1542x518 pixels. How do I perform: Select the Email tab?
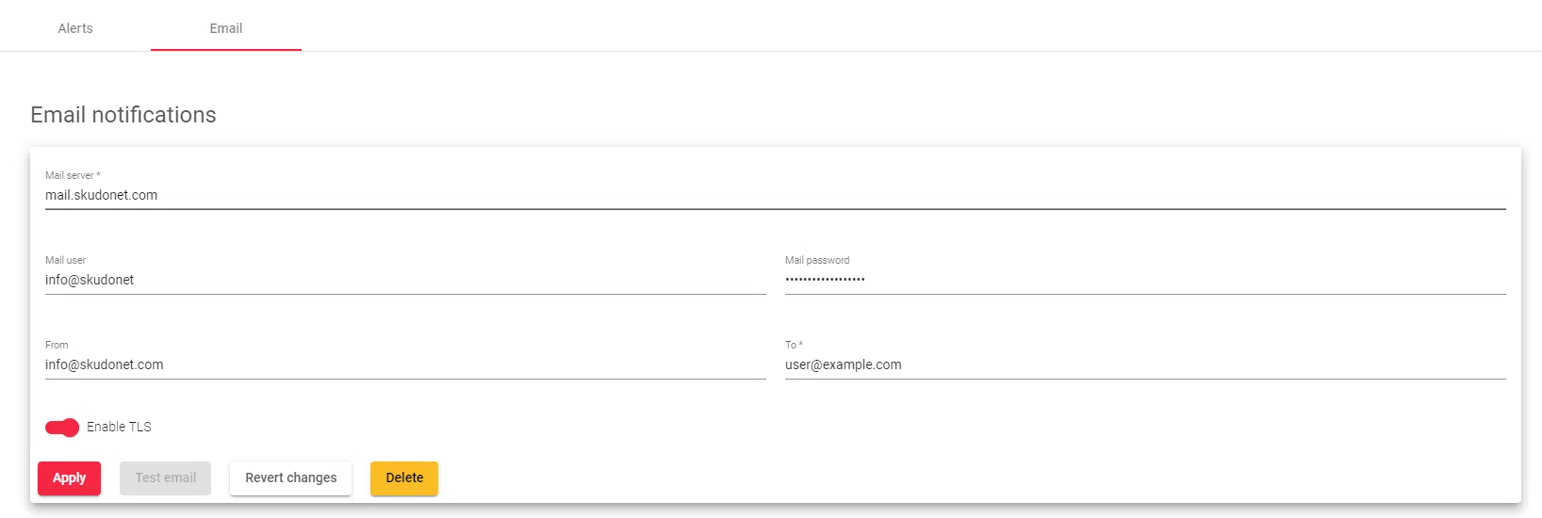click(x=226, y=28)
